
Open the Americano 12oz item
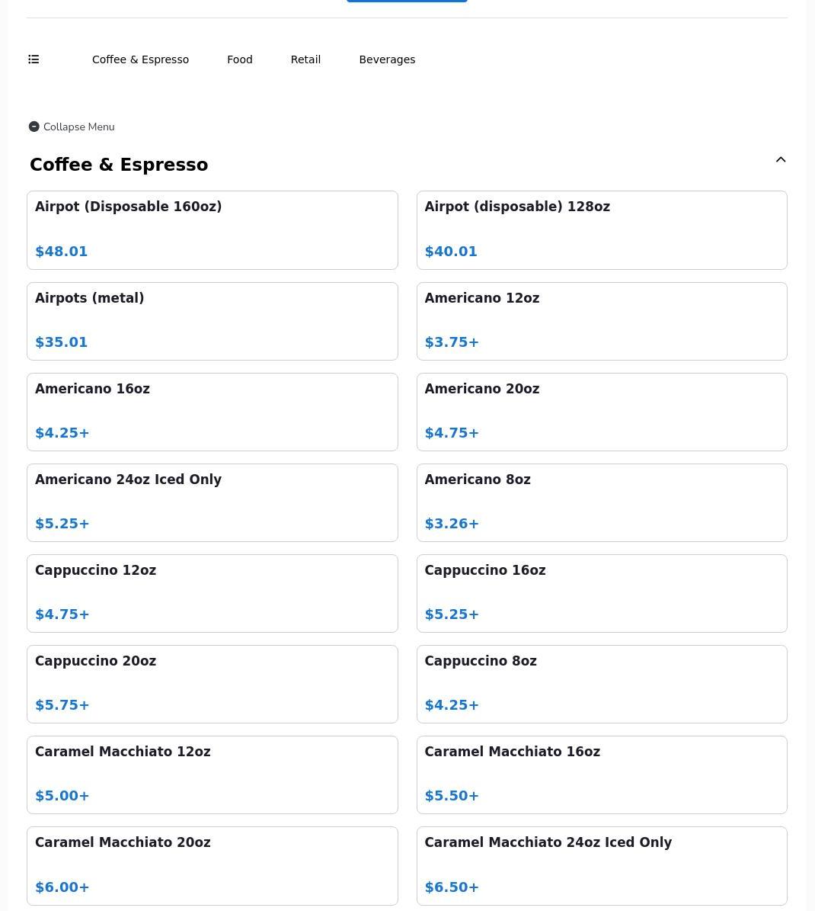(602, 321)
